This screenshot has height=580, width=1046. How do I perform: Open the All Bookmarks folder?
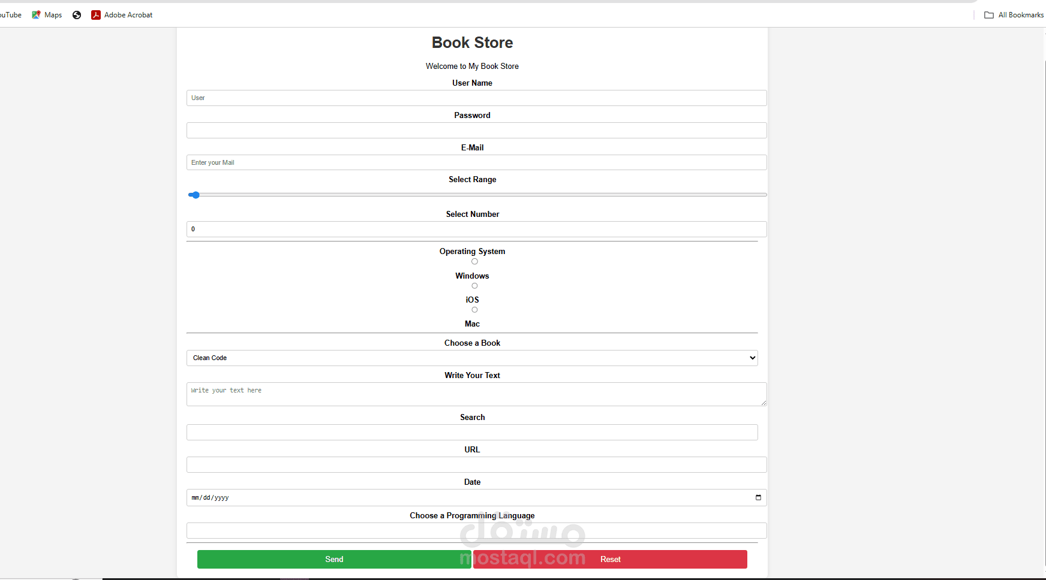click(x=1014, y=15)
